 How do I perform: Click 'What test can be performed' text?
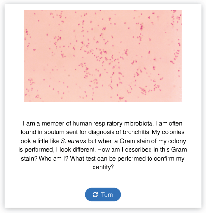pos(108,159)
